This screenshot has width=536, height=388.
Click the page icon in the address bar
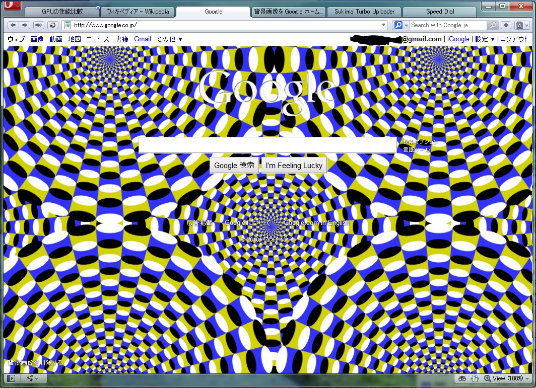(x=68, y=25)
